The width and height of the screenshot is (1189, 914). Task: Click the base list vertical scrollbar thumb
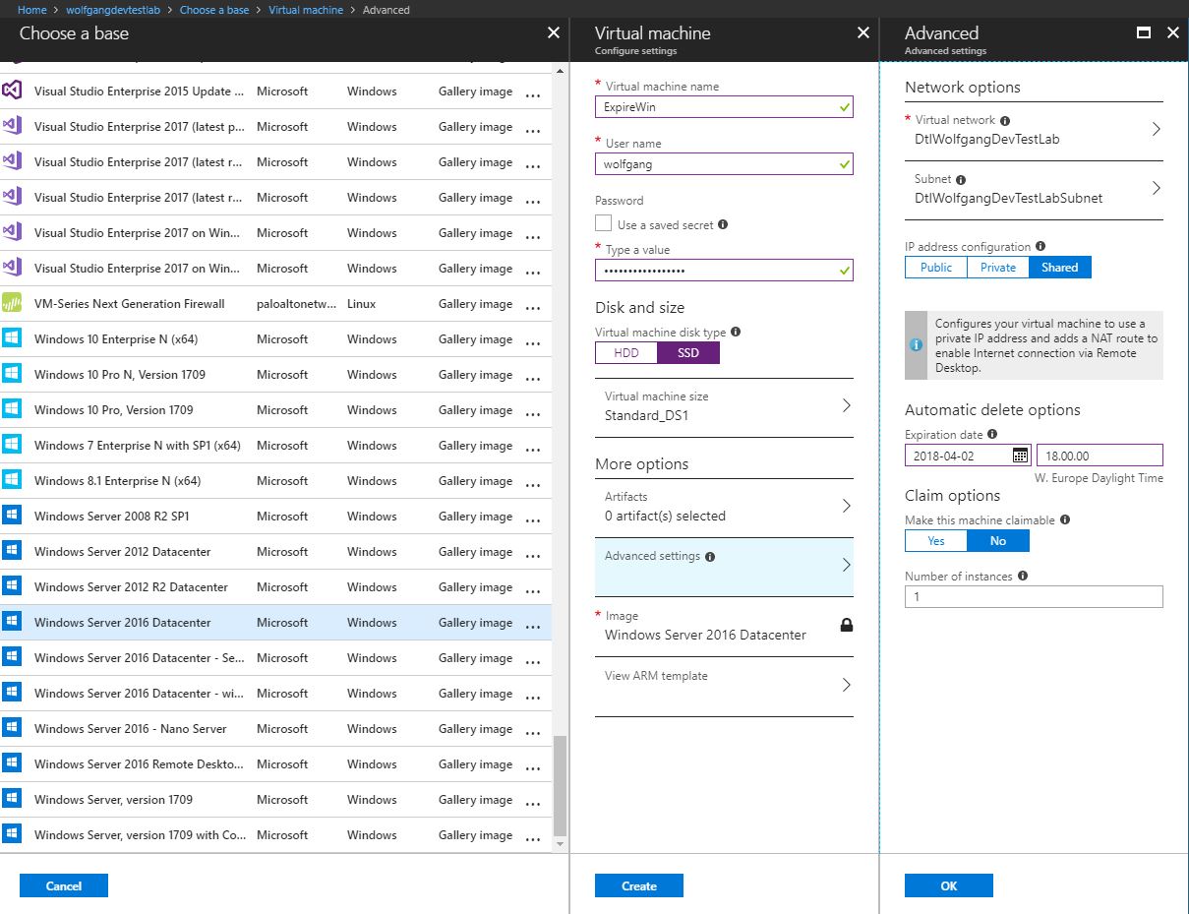(561, 784)
